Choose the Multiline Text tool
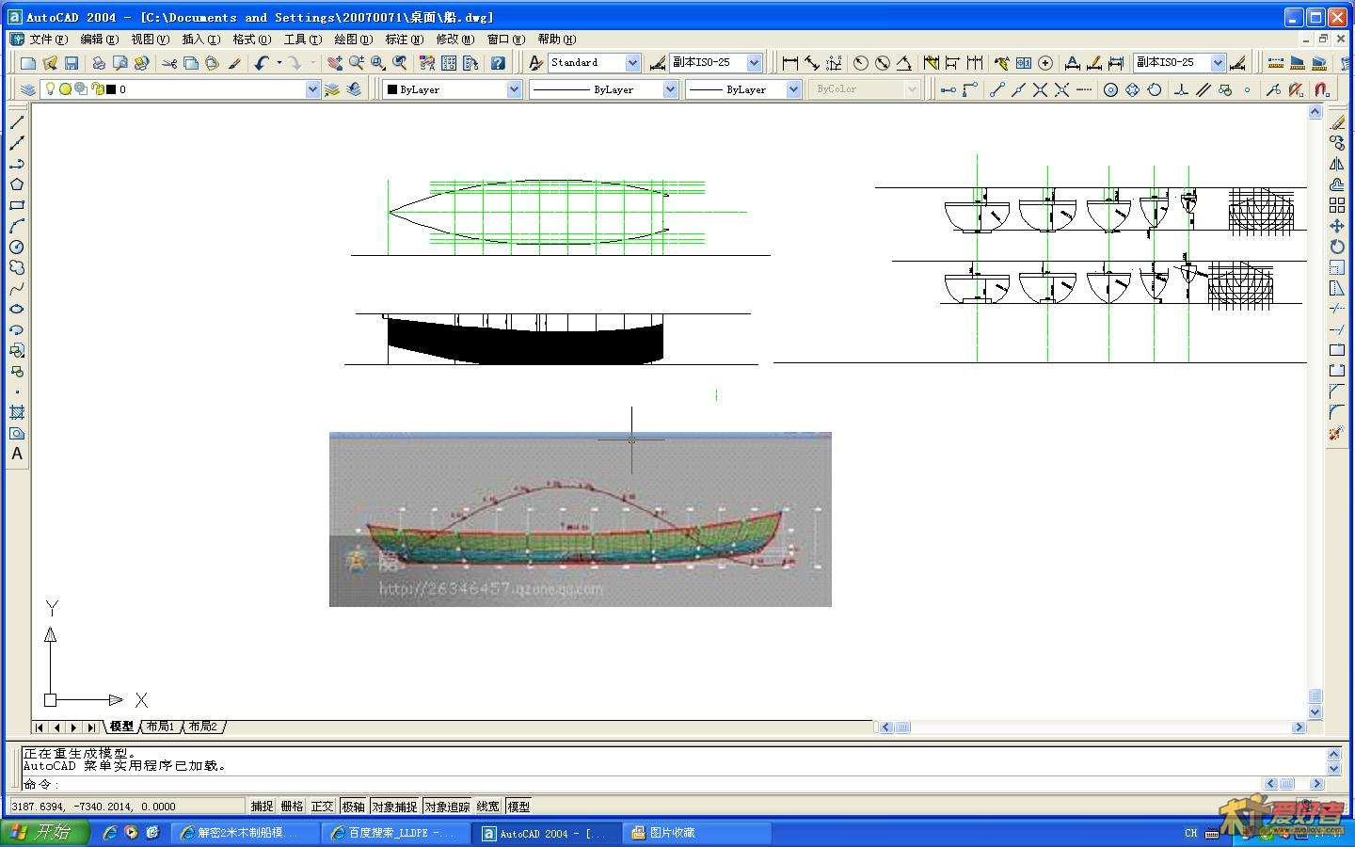 17,454
